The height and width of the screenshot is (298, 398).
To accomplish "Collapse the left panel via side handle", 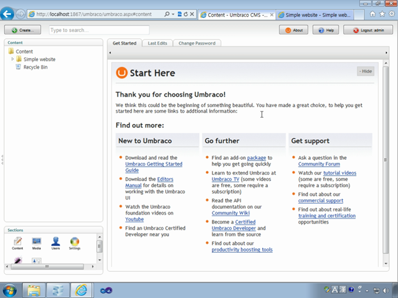I will 2,160.
